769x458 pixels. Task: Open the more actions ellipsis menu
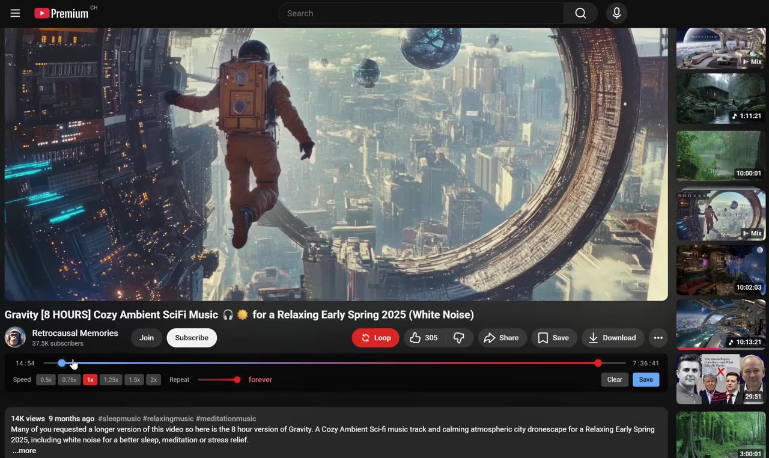pyautogui.click(x=658, y=337)
